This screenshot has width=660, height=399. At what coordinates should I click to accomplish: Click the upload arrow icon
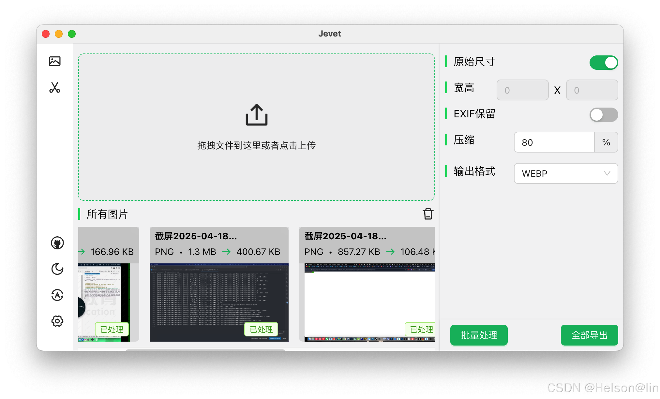coord(256,115)
